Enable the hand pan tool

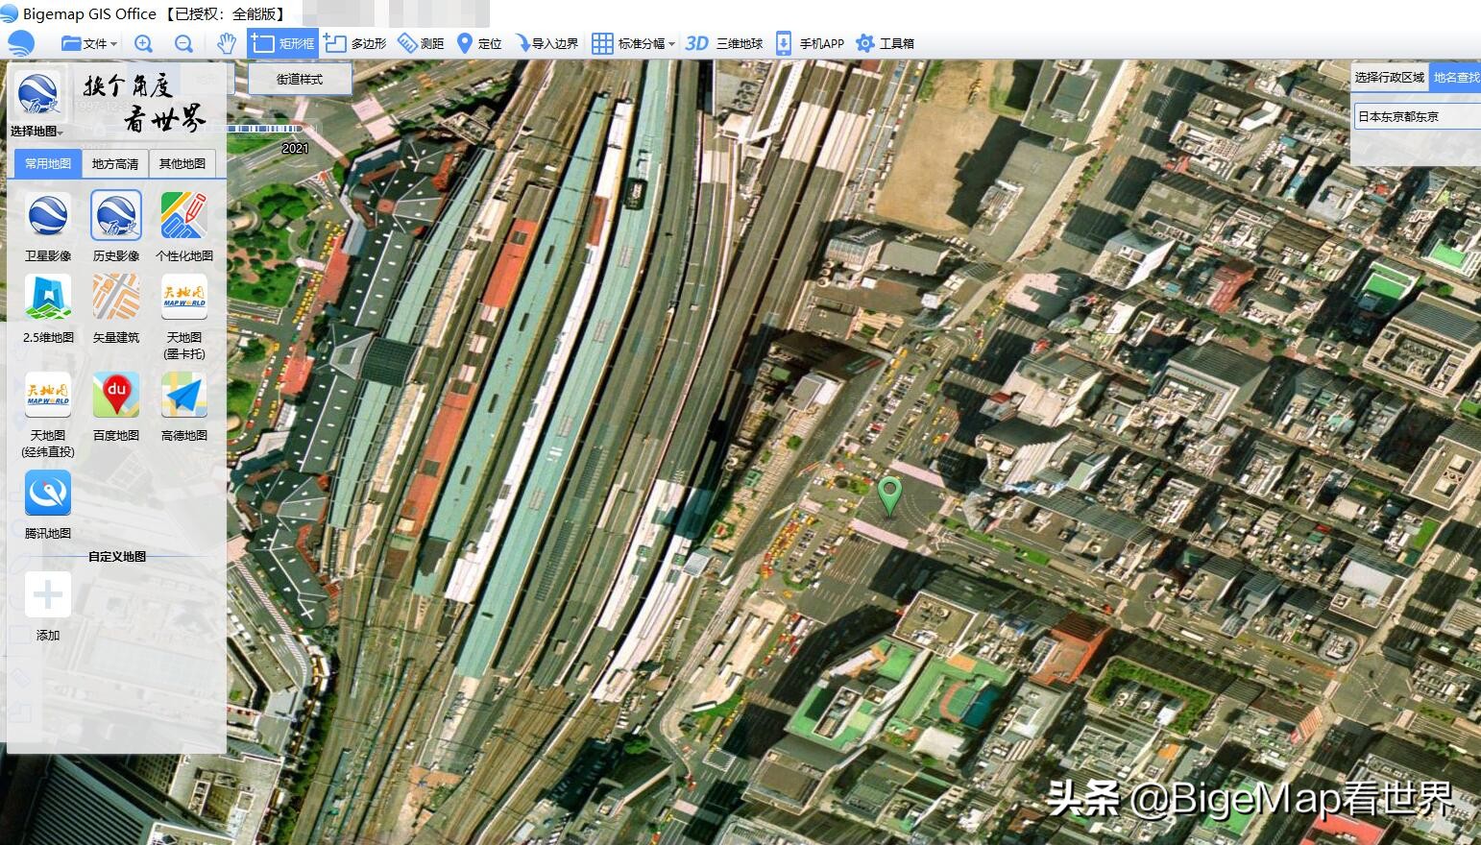[225, 42]
